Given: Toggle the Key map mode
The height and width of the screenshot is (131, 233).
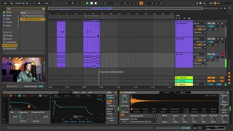Looking at the screenshot, I should tap(205, 3).
